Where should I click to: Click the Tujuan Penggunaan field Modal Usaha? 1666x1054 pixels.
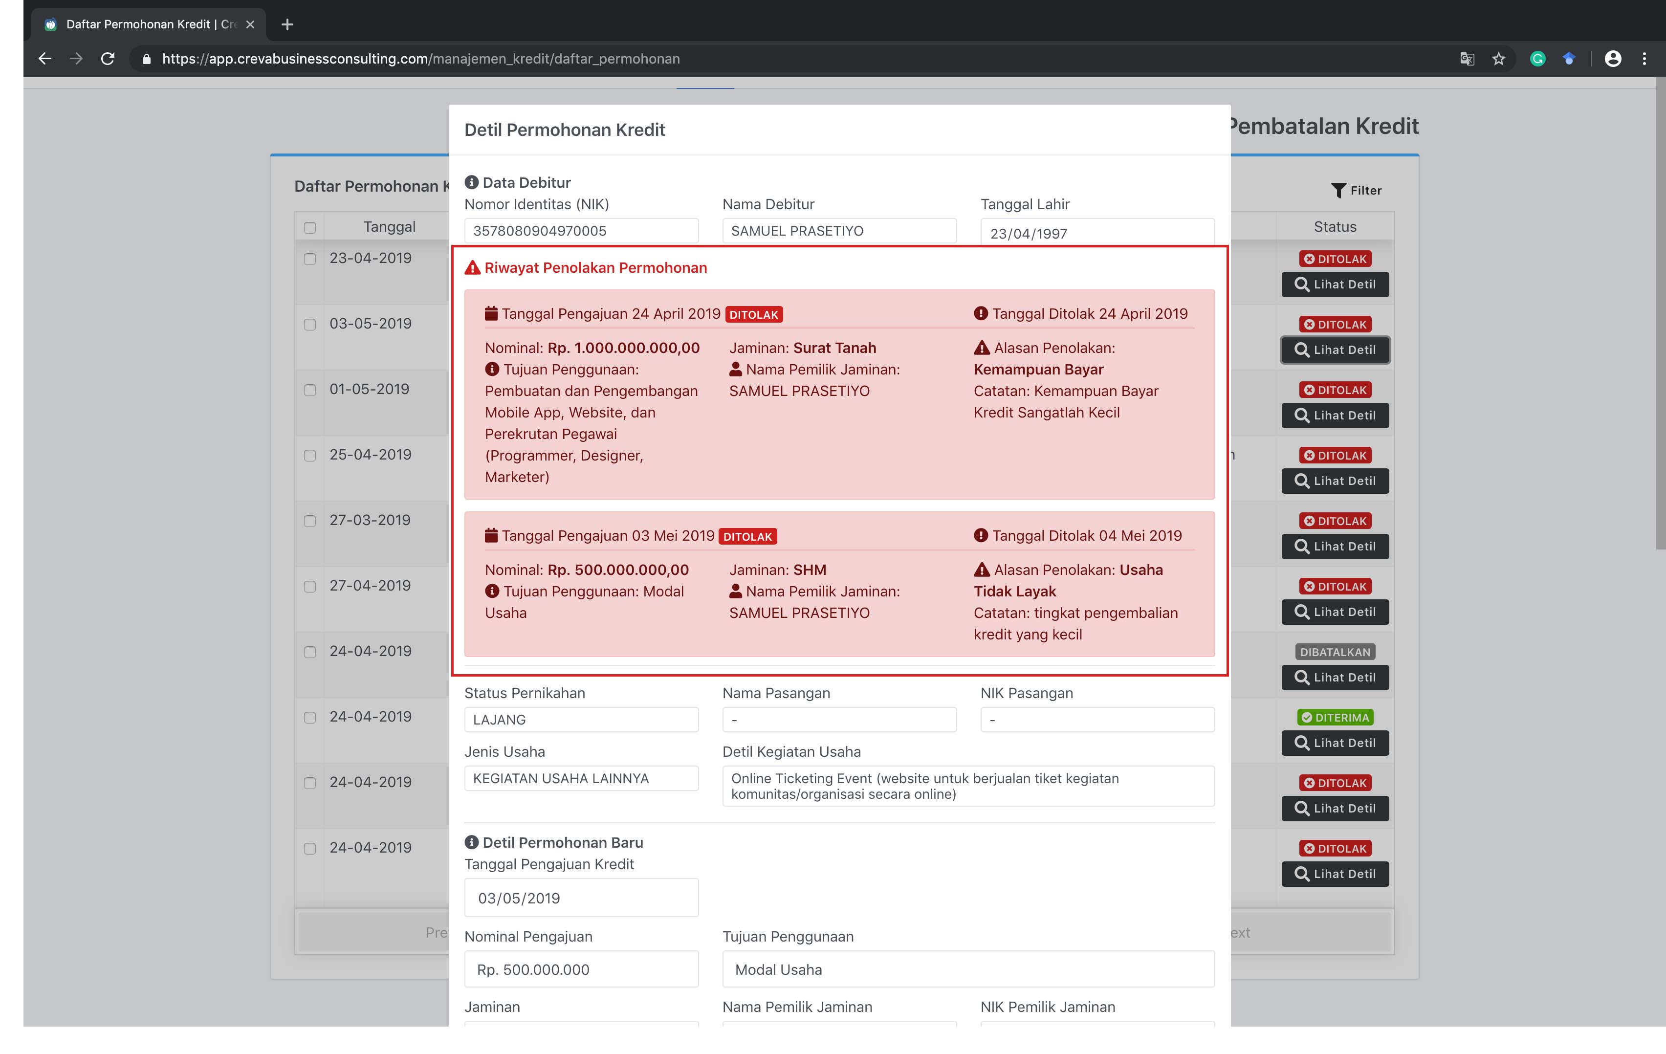click(x=968, y=969)
